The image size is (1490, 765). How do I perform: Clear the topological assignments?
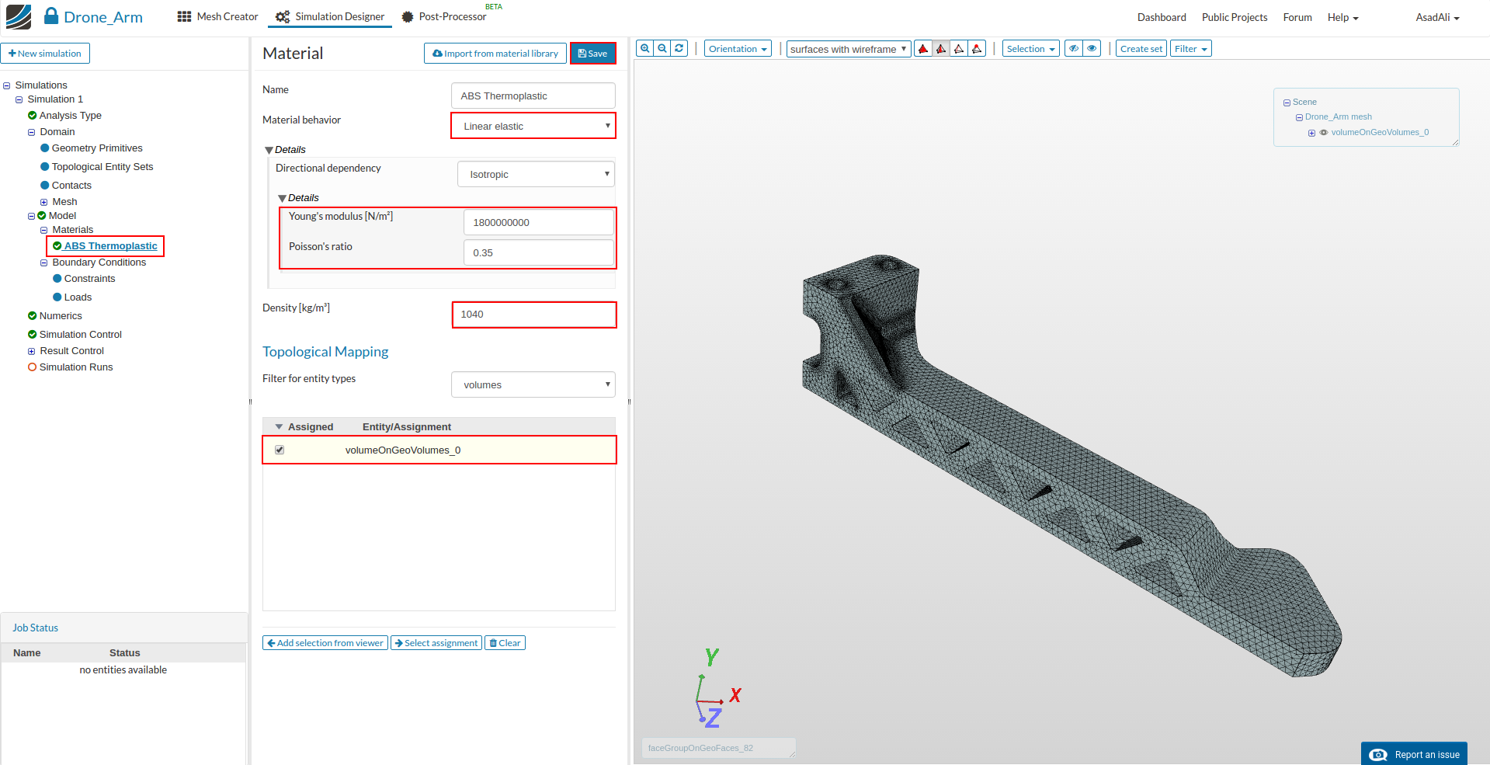[505, 643]
